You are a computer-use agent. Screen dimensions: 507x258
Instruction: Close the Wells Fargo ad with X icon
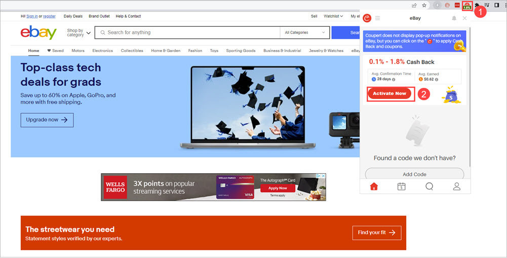tap(323, 176)
